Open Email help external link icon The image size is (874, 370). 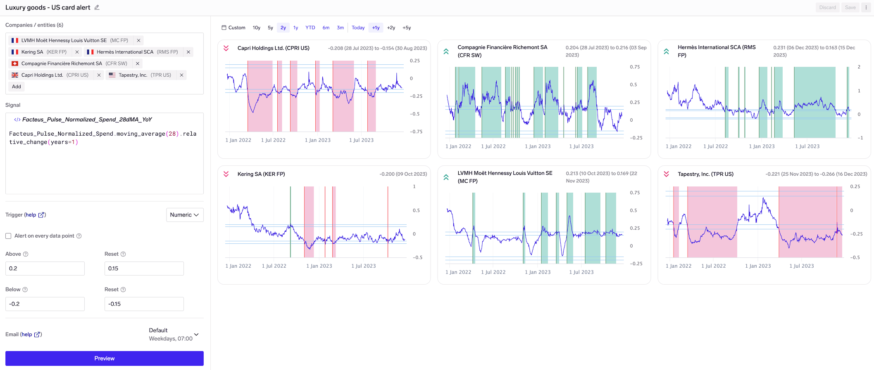tap(37, 335)
